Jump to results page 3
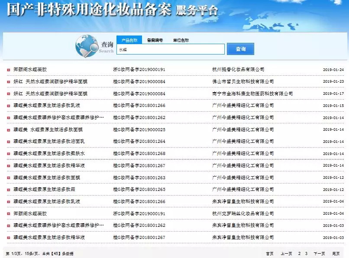349x258 pixels. 306,254
